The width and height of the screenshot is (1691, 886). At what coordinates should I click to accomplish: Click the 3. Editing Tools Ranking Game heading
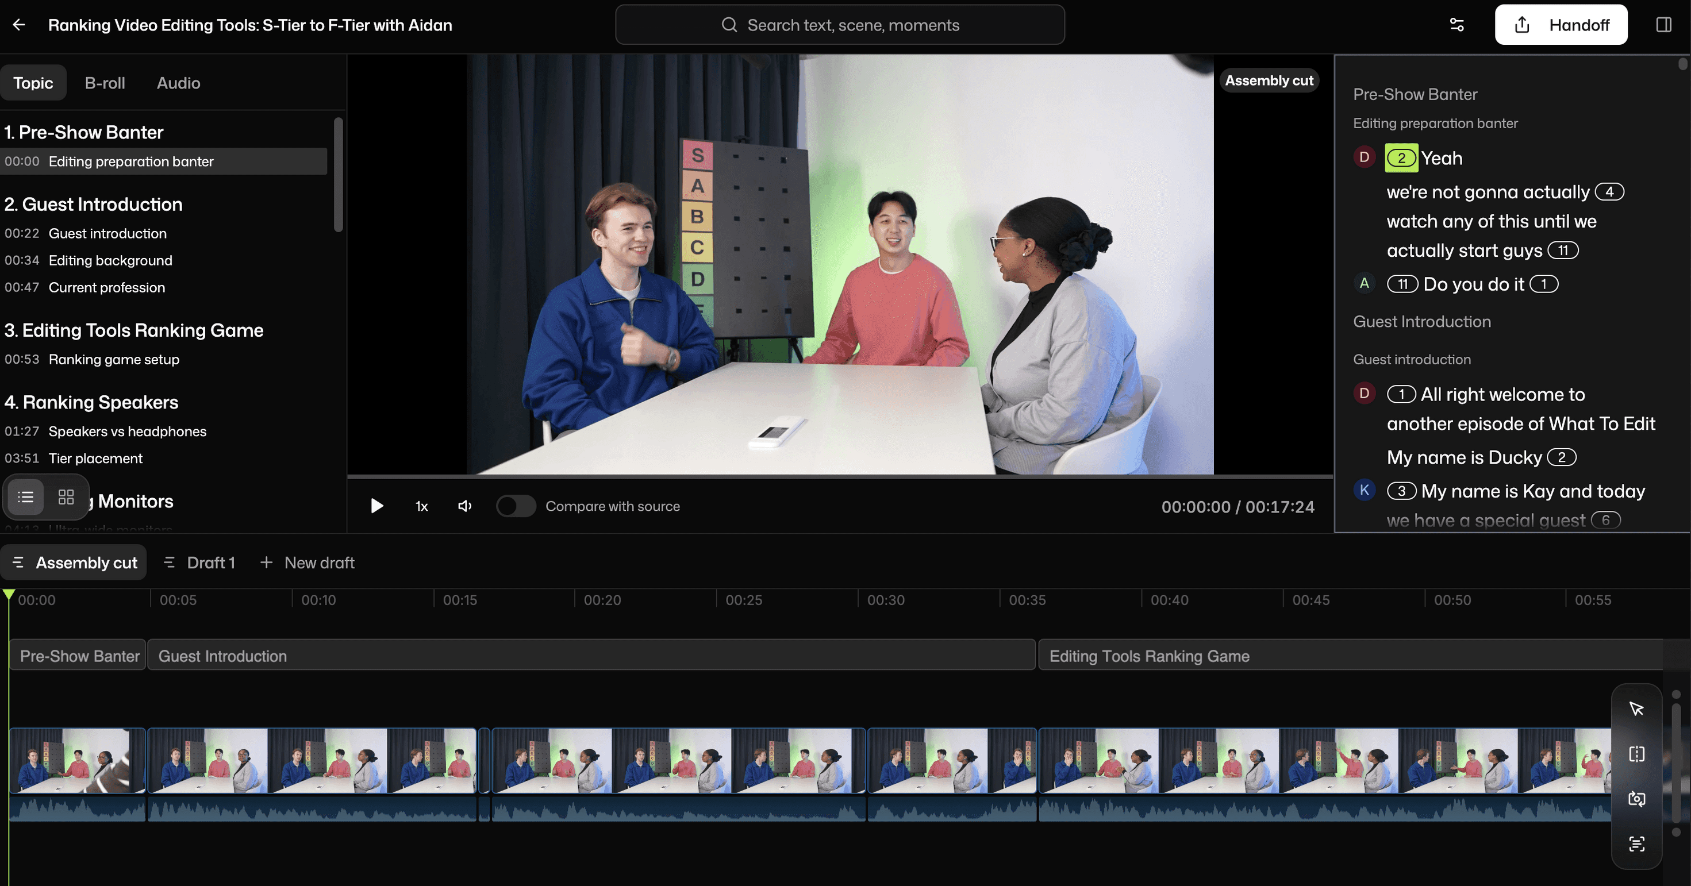click(134, 330)
